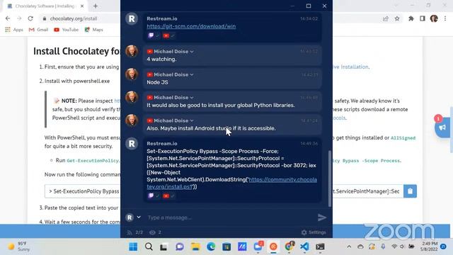The height and width of the screenshot is (255, 453).
Task: Click Michael Doise avatar on 'Node JS' message
Action: click(132, 74)
